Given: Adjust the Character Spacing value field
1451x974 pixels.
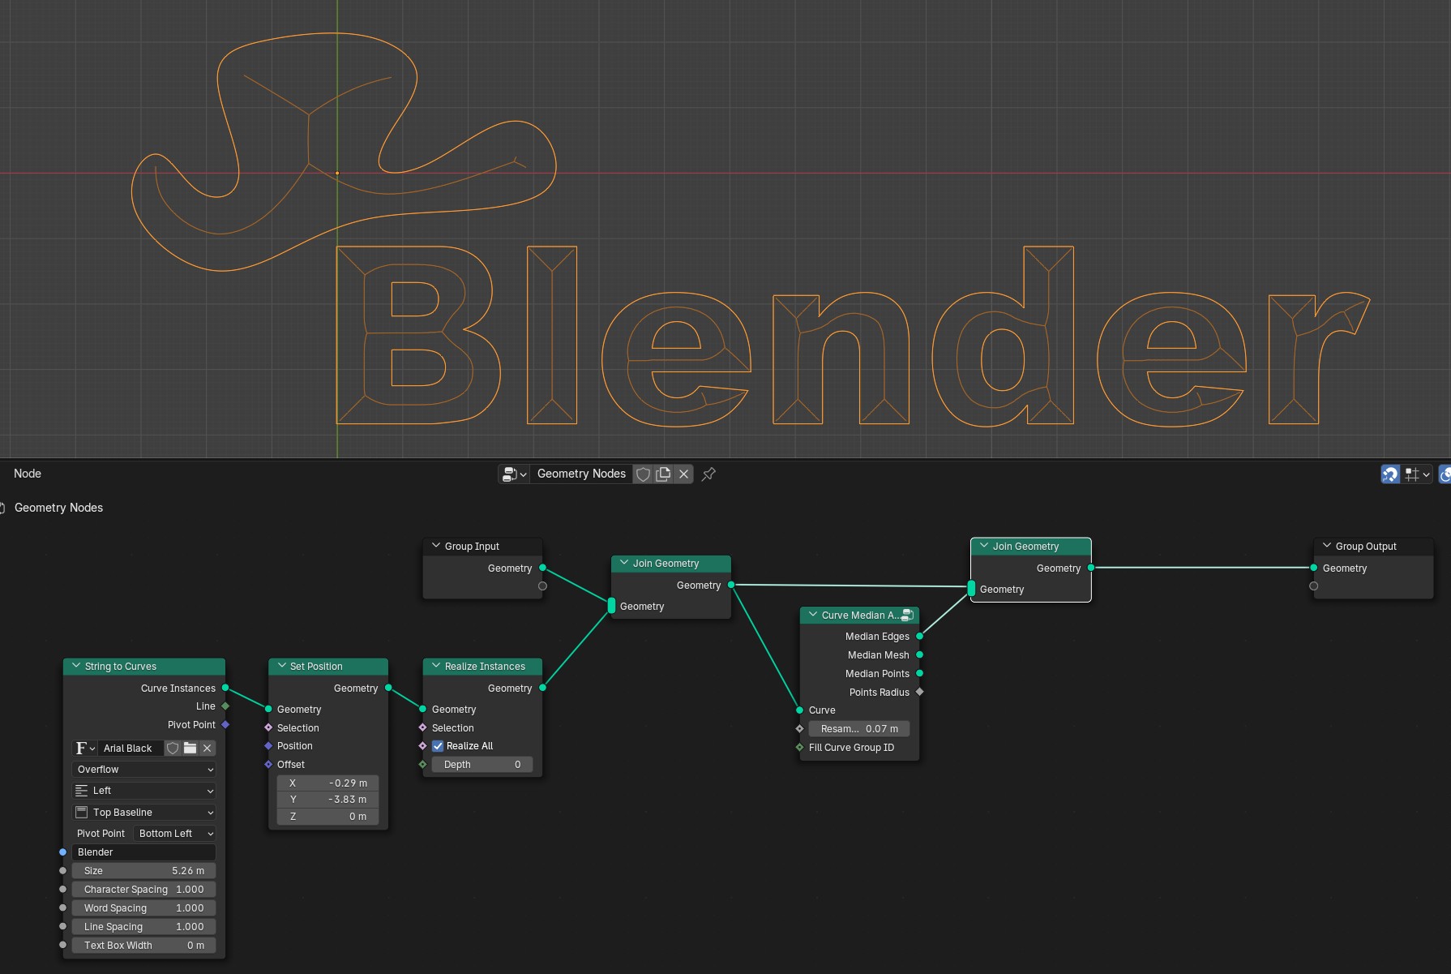Looking at the screenshot, I should [x=144, y=890].
